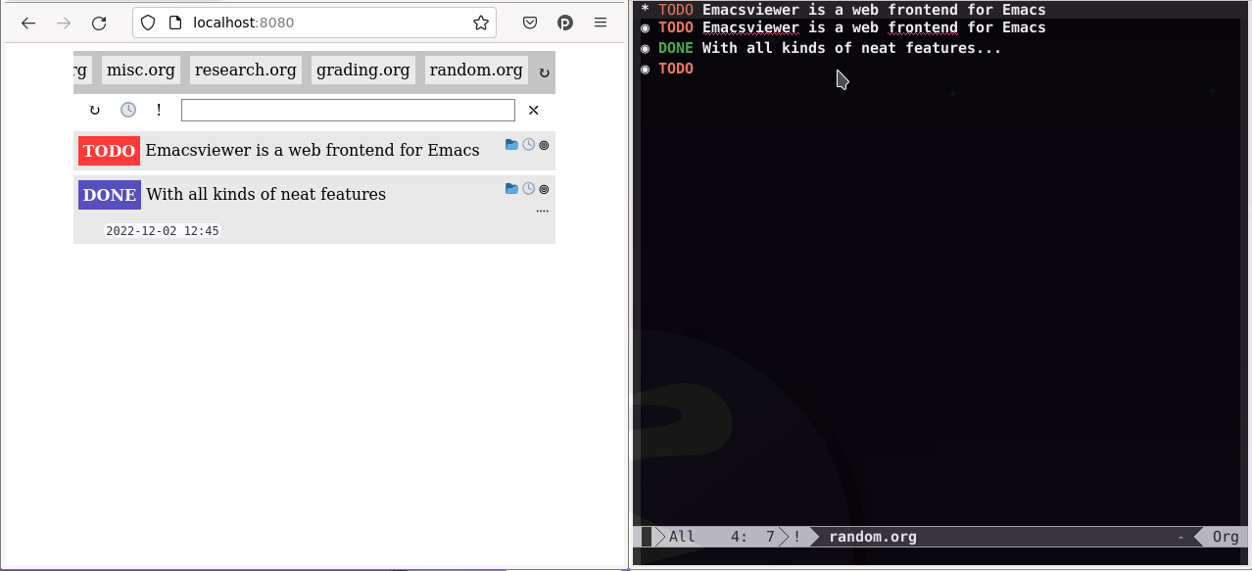Image resolution: width=1252 pixels, height=571 pixels.
Task: Click the grayed browser forward arrow
Action: [x=64, y=23]
